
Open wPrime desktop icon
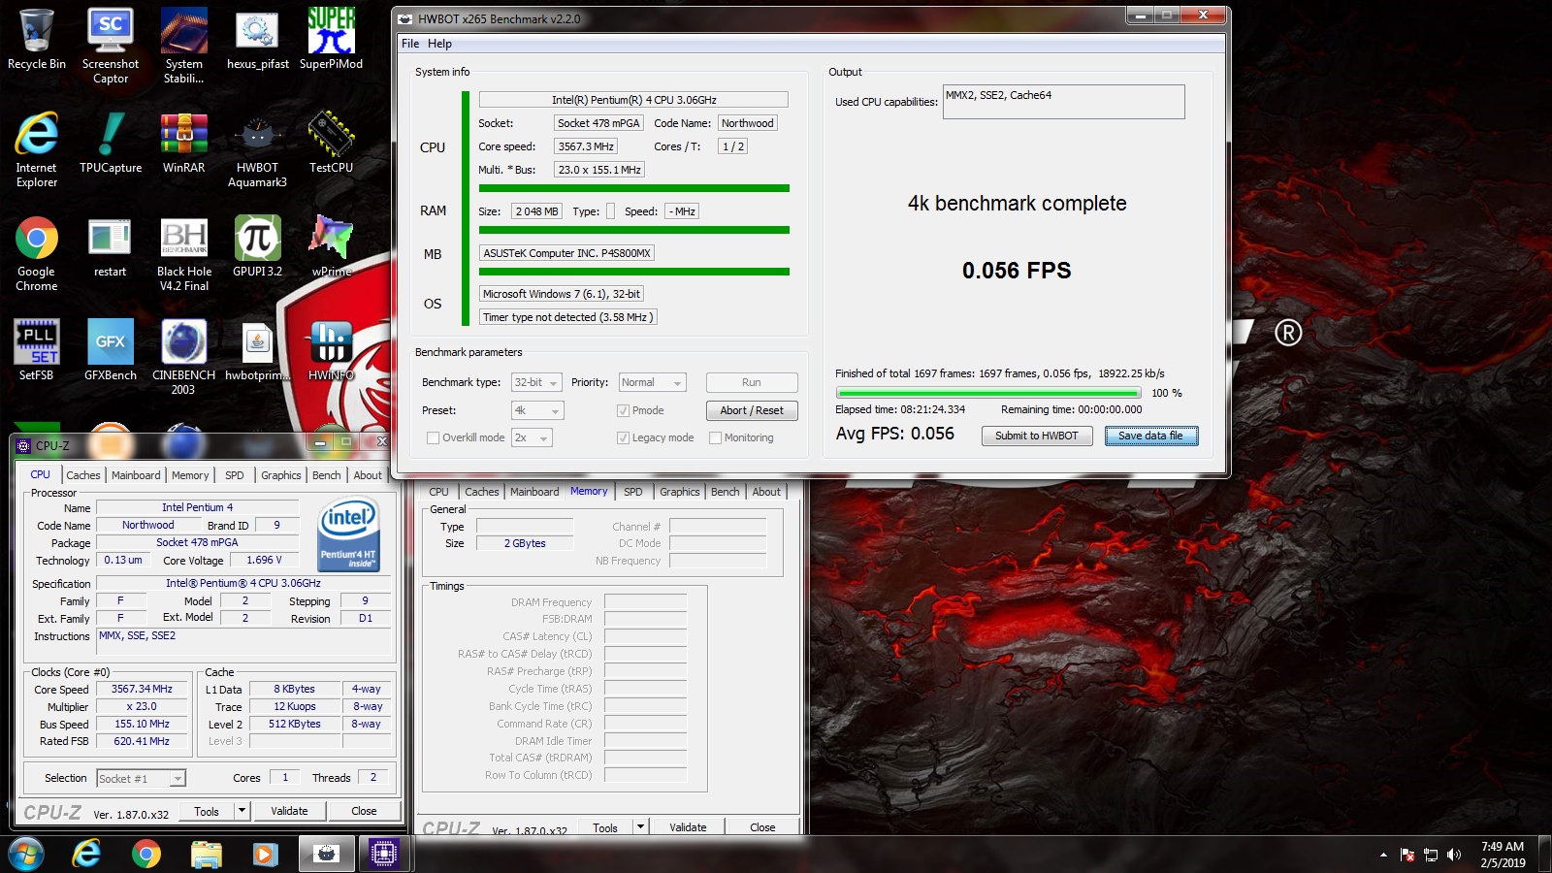331,246
